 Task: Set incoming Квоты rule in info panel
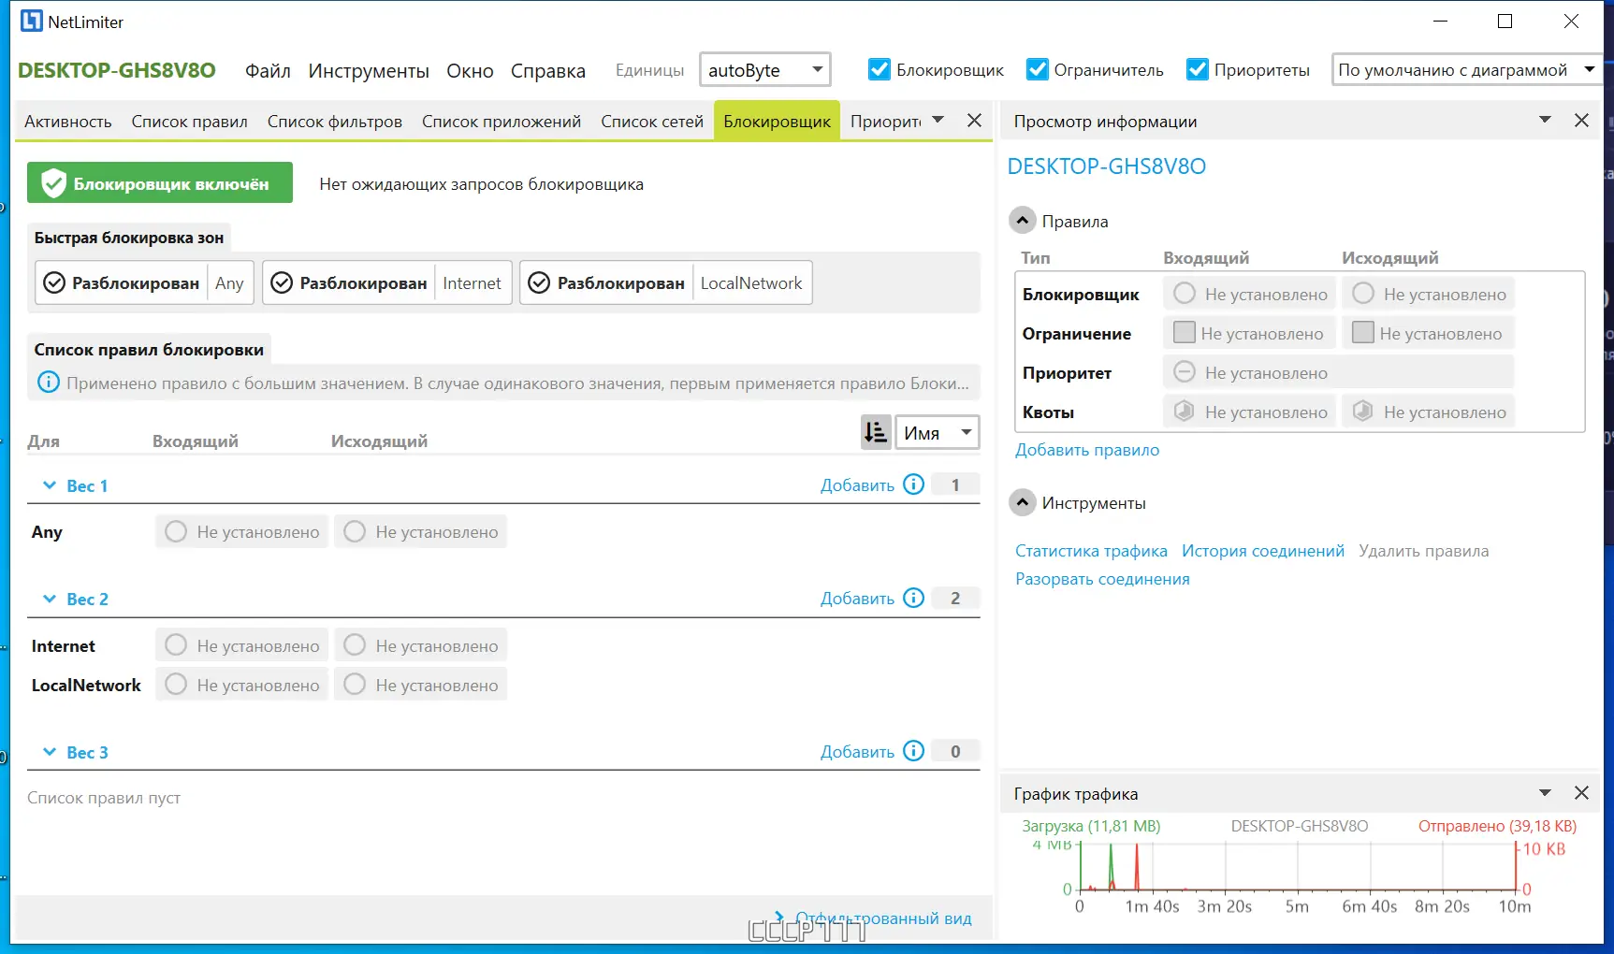point(1250,412)
